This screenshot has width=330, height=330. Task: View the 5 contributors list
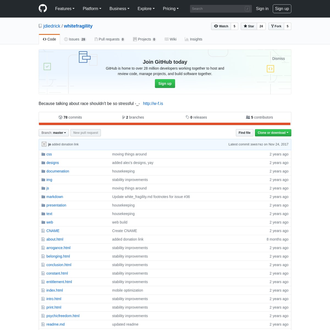(259, 117)
